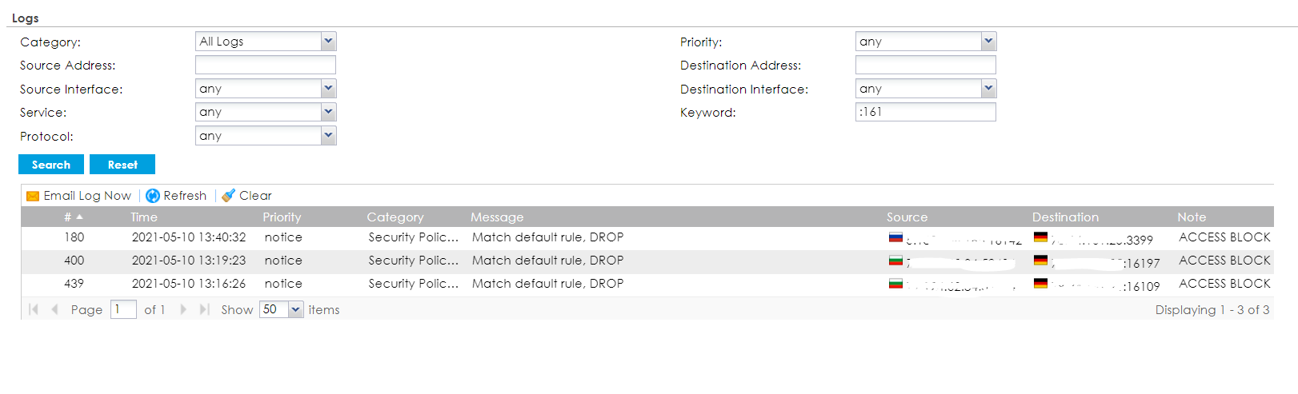Screen dimensions: 1298x394
Task: Click the source flag in log row 180
Action: [x=895, y=237]
